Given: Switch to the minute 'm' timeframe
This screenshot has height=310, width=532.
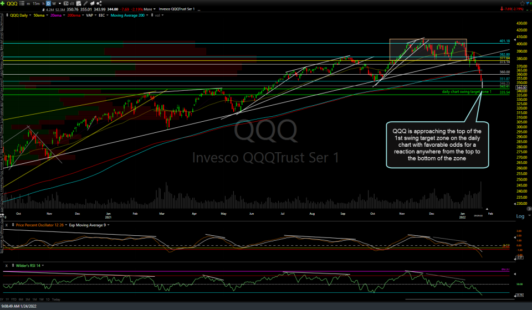Looking at the screenshot, I should click(x=28, y=4).
